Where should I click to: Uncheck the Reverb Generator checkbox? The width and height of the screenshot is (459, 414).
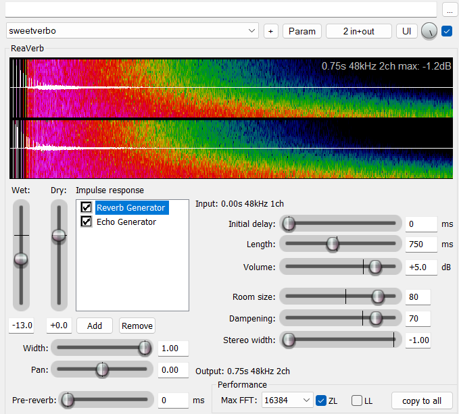[x=87, y=207]
